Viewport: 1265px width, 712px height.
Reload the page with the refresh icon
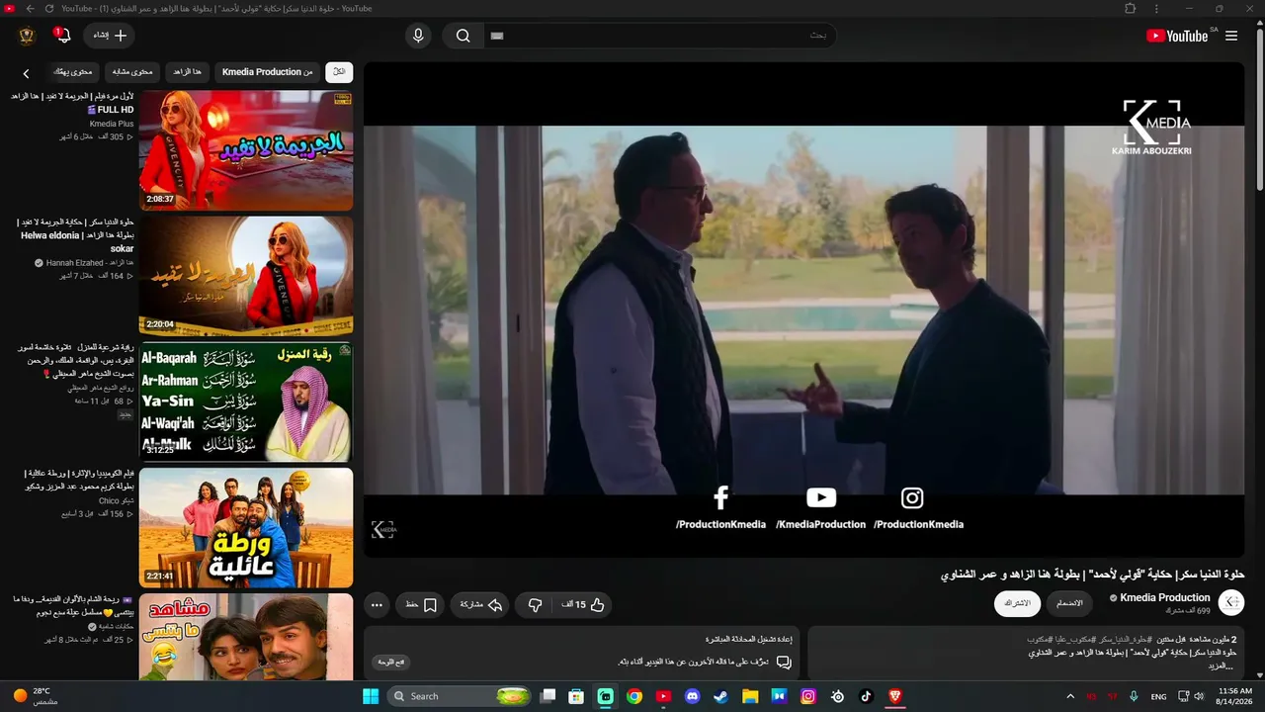pos(48,8)
